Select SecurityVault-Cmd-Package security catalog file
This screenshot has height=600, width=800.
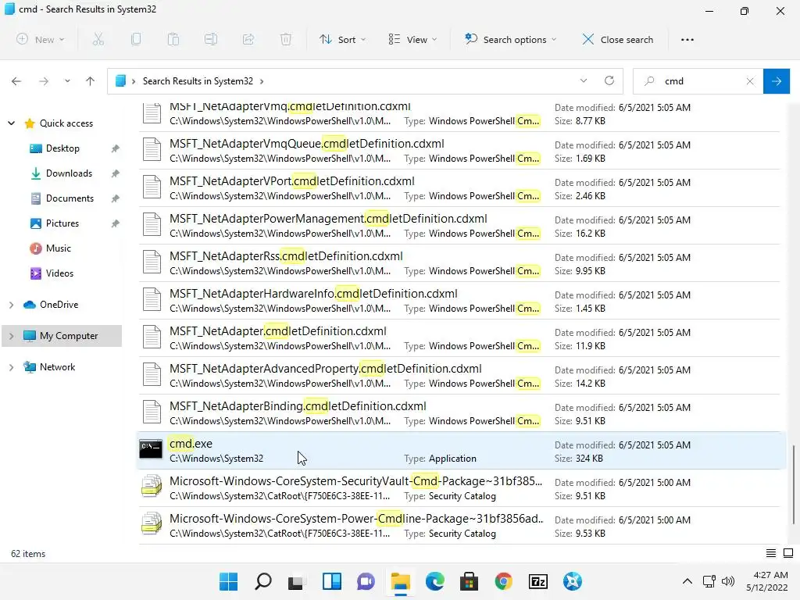459,488
